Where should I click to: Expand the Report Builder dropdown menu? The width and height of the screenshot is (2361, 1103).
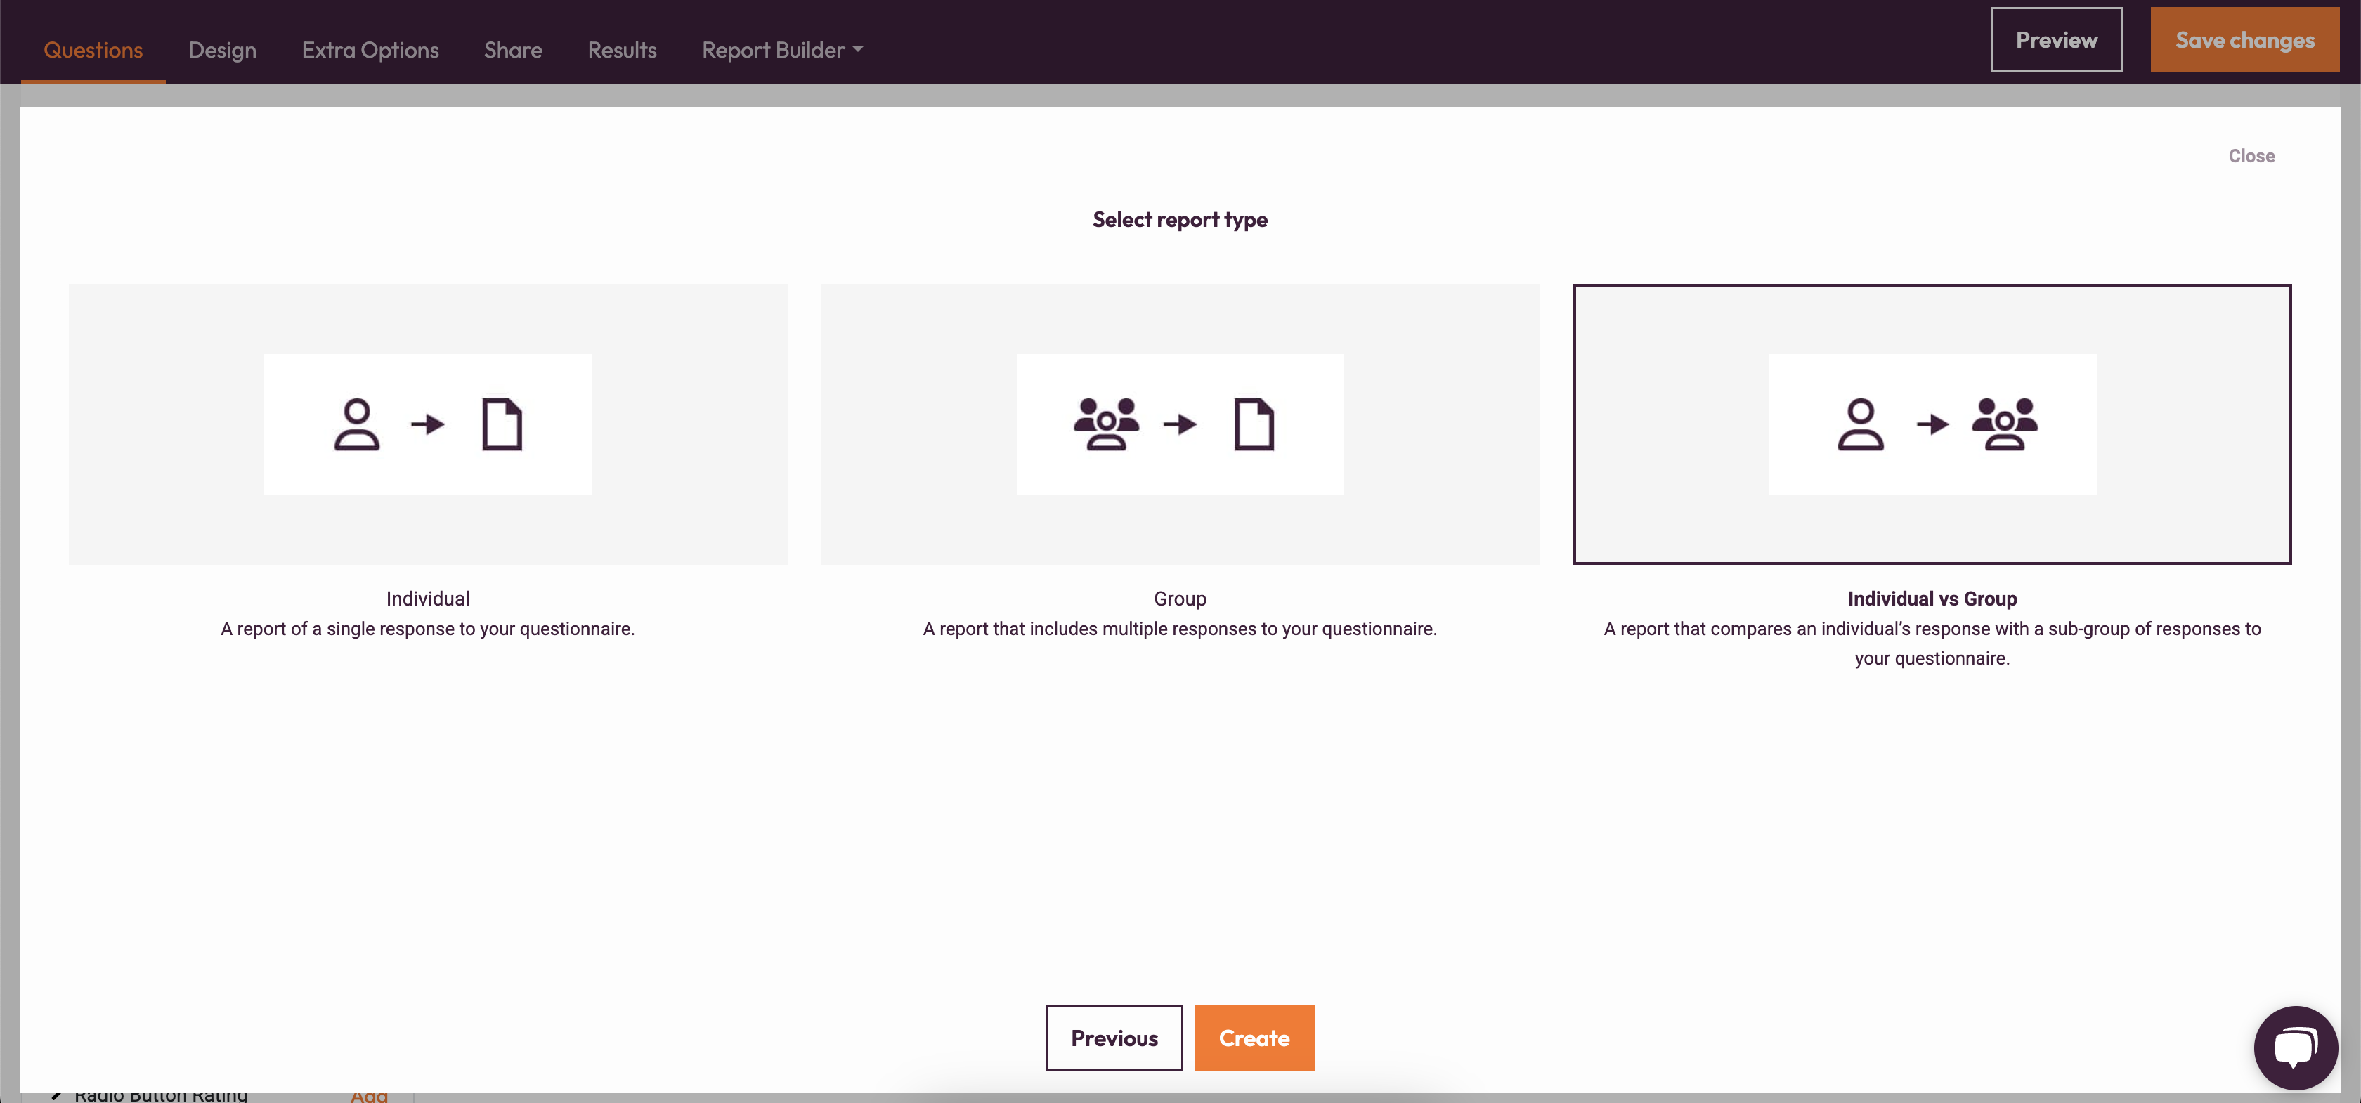click(x=782, y=51)
